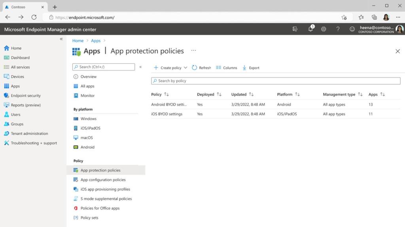Viewport: 405px width, 227px height.
Task: Add page to favorites star icon
Action: tap(344, 17)
